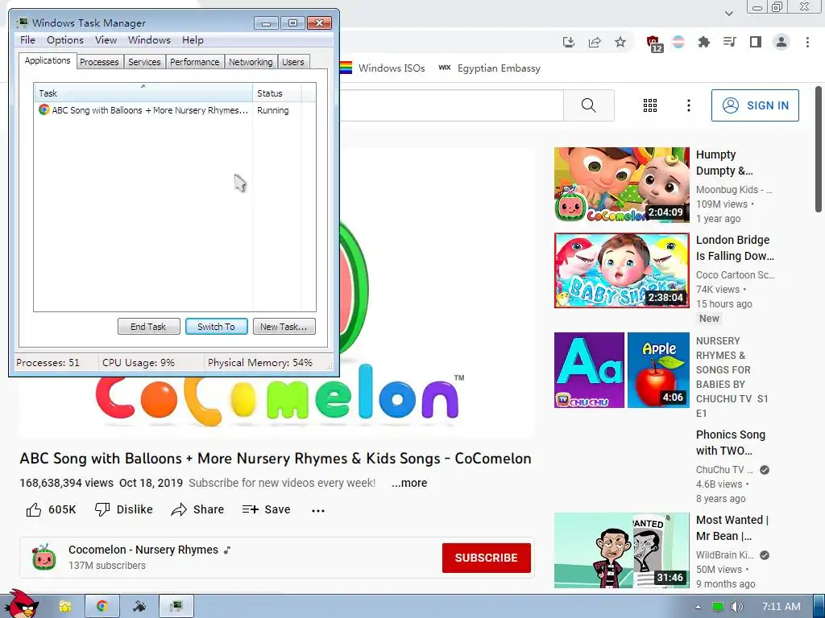Bookmark this page with the star icon
This screenshot has width=825, height=618.
[620, 42]
